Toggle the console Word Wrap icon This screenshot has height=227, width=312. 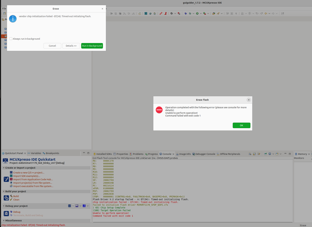259,154
